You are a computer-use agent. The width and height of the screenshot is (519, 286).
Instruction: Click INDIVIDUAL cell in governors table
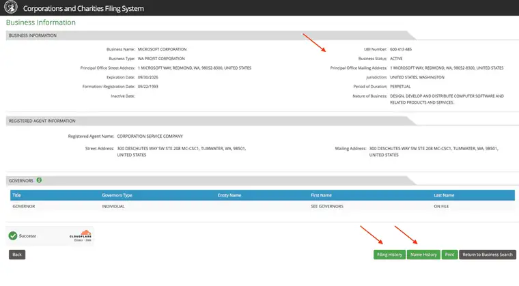pyautogui.click(x=113, y=206)
